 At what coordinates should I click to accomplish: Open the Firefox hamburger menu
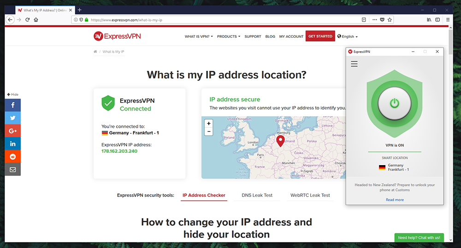(x=448, y=20)
